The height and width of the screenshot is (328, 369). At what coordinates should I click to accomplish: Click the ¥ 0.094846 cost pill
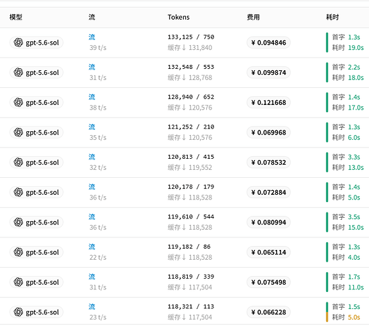269,43
